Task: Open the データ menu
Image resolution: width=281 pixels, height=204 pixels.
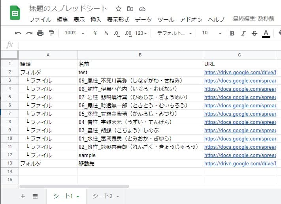Action: pos(143,19)
